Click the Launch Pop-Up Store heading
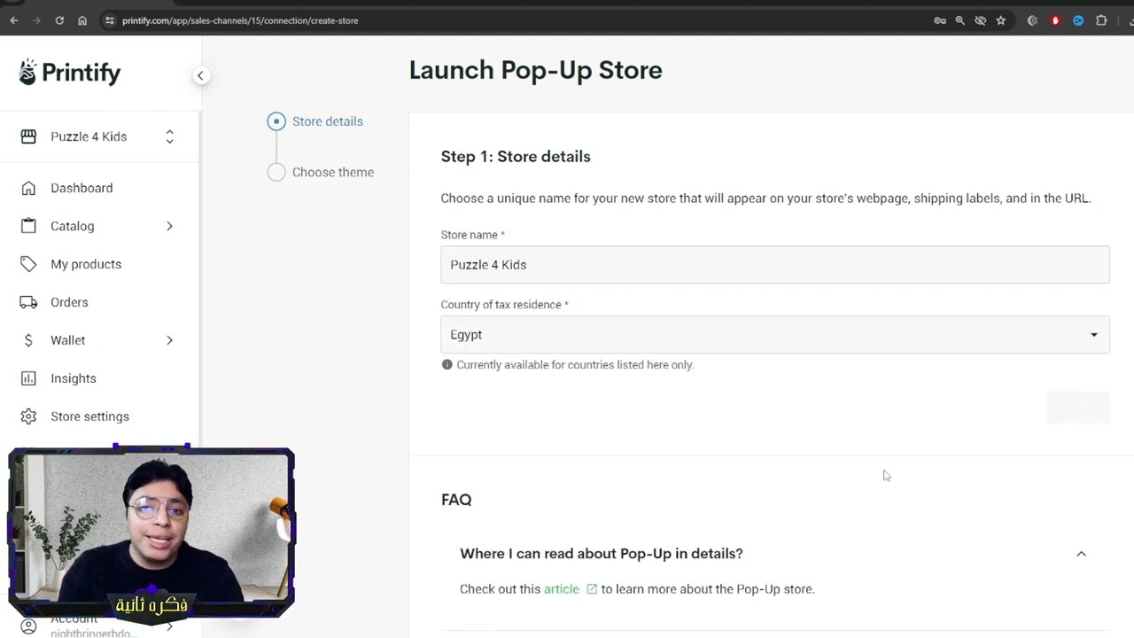The height and width of the screenshot is (638, 1134). 536,70
